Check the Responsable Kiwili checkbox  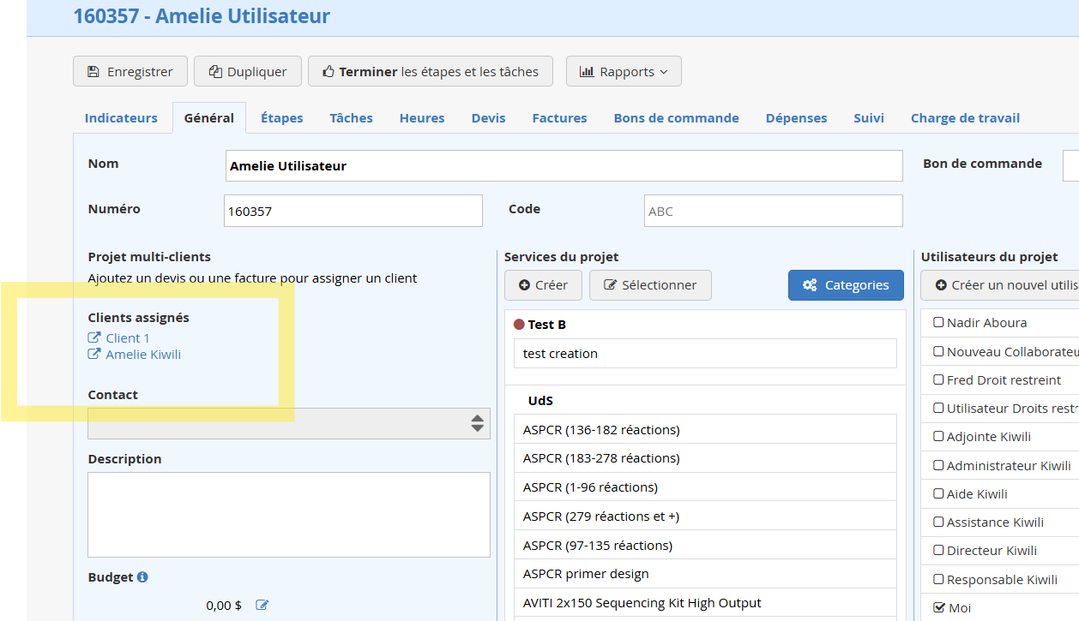coord(938,579)
